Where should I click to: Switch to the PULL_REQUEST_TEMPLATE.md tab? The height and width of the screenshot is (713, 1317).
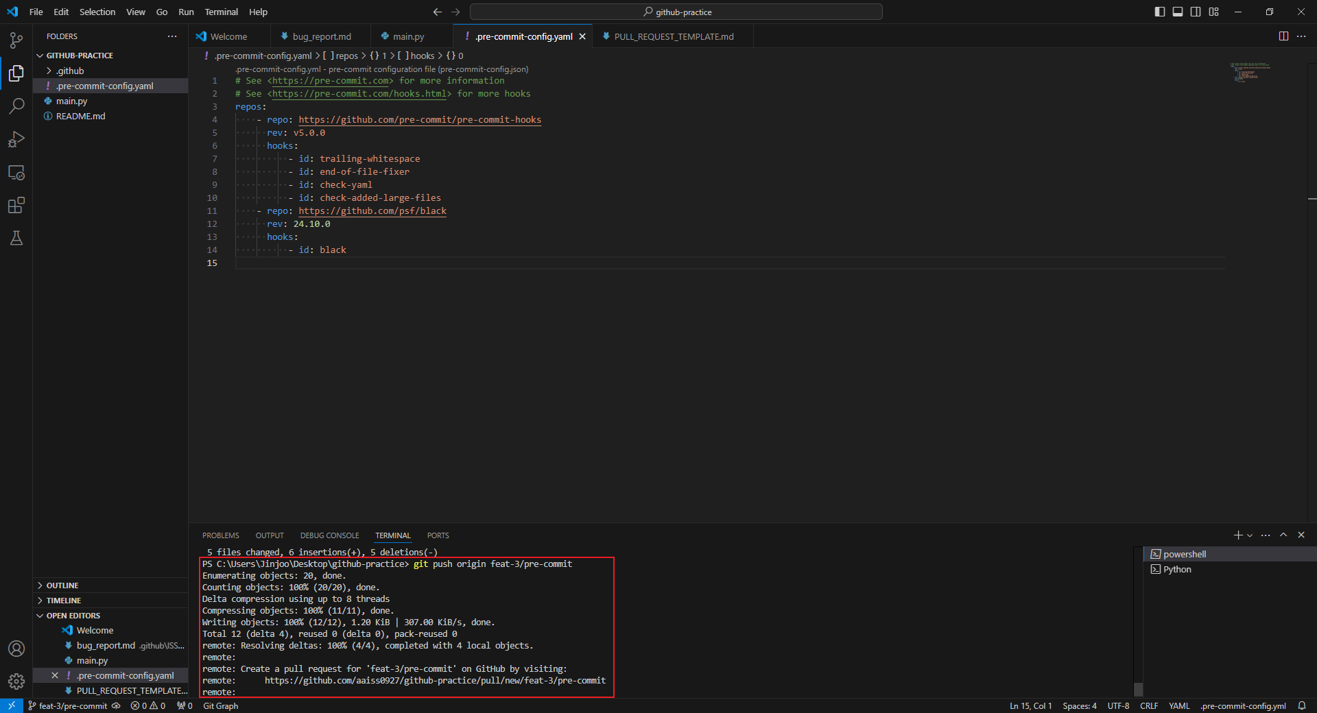coord(674,36)
